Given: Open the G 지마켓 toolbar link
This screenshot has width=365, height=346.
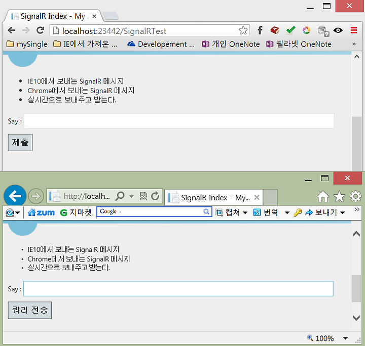Looking at the screenshot, I should (76, 212).
